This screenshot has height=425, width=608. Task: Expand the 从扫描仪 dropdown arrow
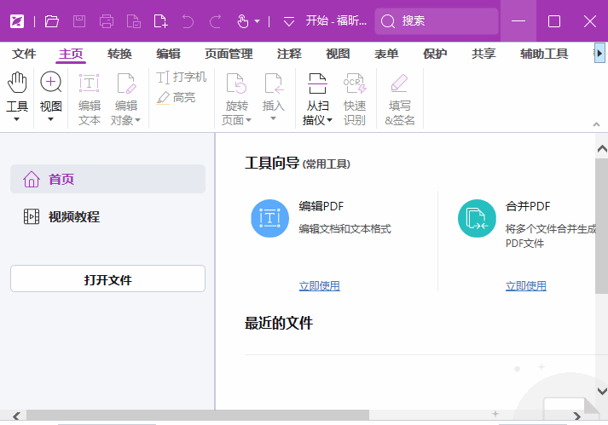330,120
